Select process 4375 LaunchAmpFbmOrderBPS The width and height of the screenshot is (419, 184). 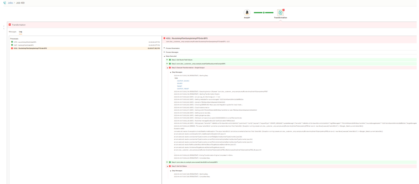(85, 42)
